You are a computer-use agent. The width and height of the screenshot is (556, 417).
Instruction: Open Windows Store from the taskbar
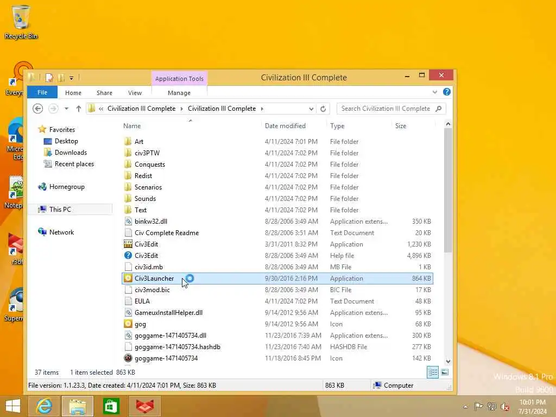pyautogui.click(x=111, y=406)
